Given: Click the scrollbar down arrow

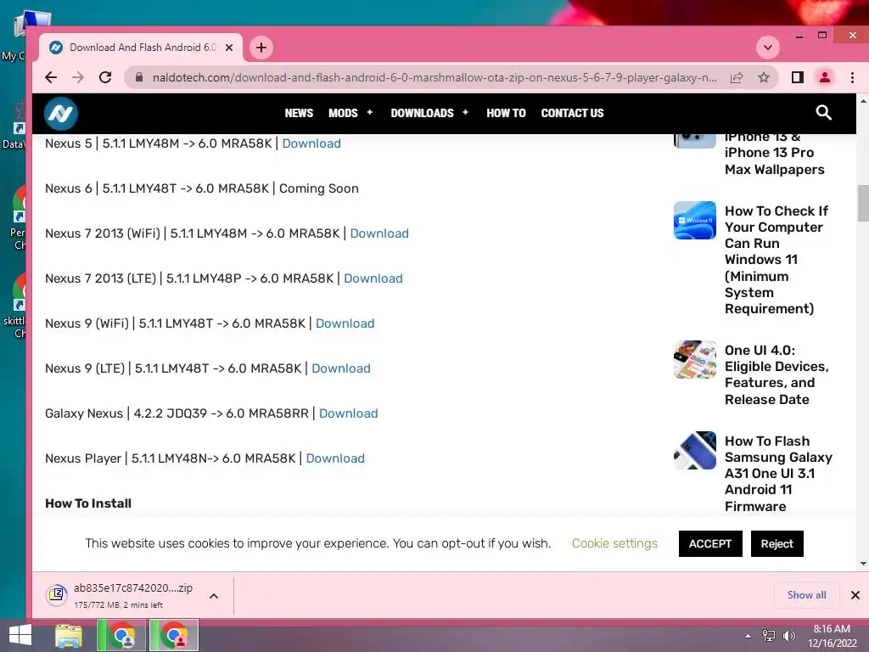Looking at the screenshot, I should pyautogui.click(x=863, y=564).
